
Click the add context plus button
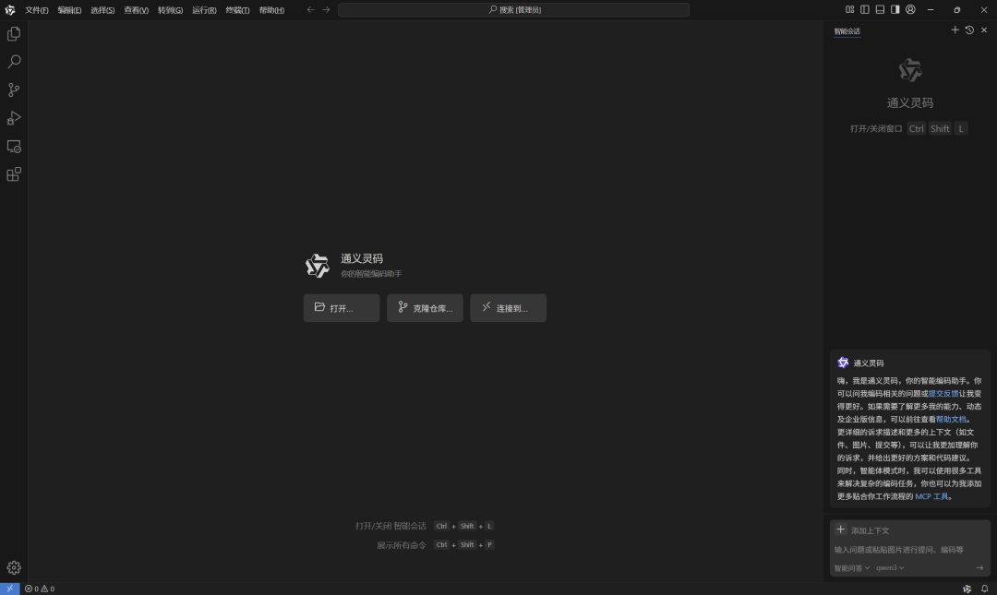tap(841, 530)
